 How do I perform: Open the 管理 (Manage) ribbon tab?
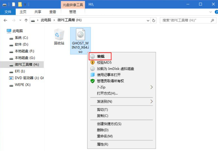73,12
